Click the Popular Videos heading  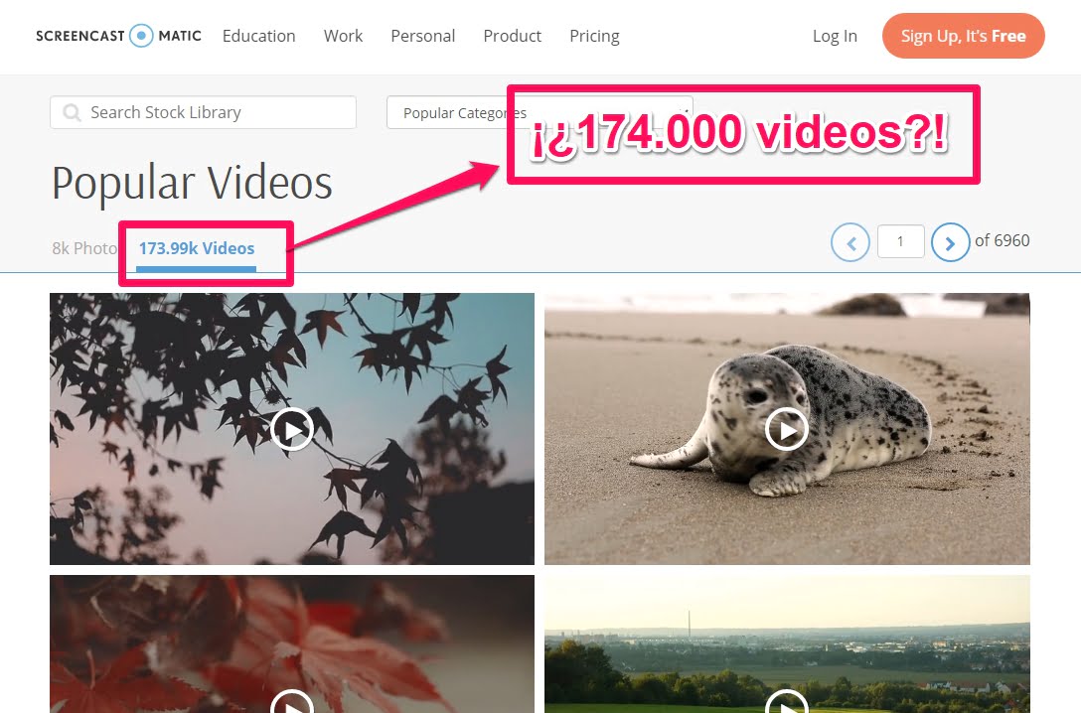pos(193,184)
